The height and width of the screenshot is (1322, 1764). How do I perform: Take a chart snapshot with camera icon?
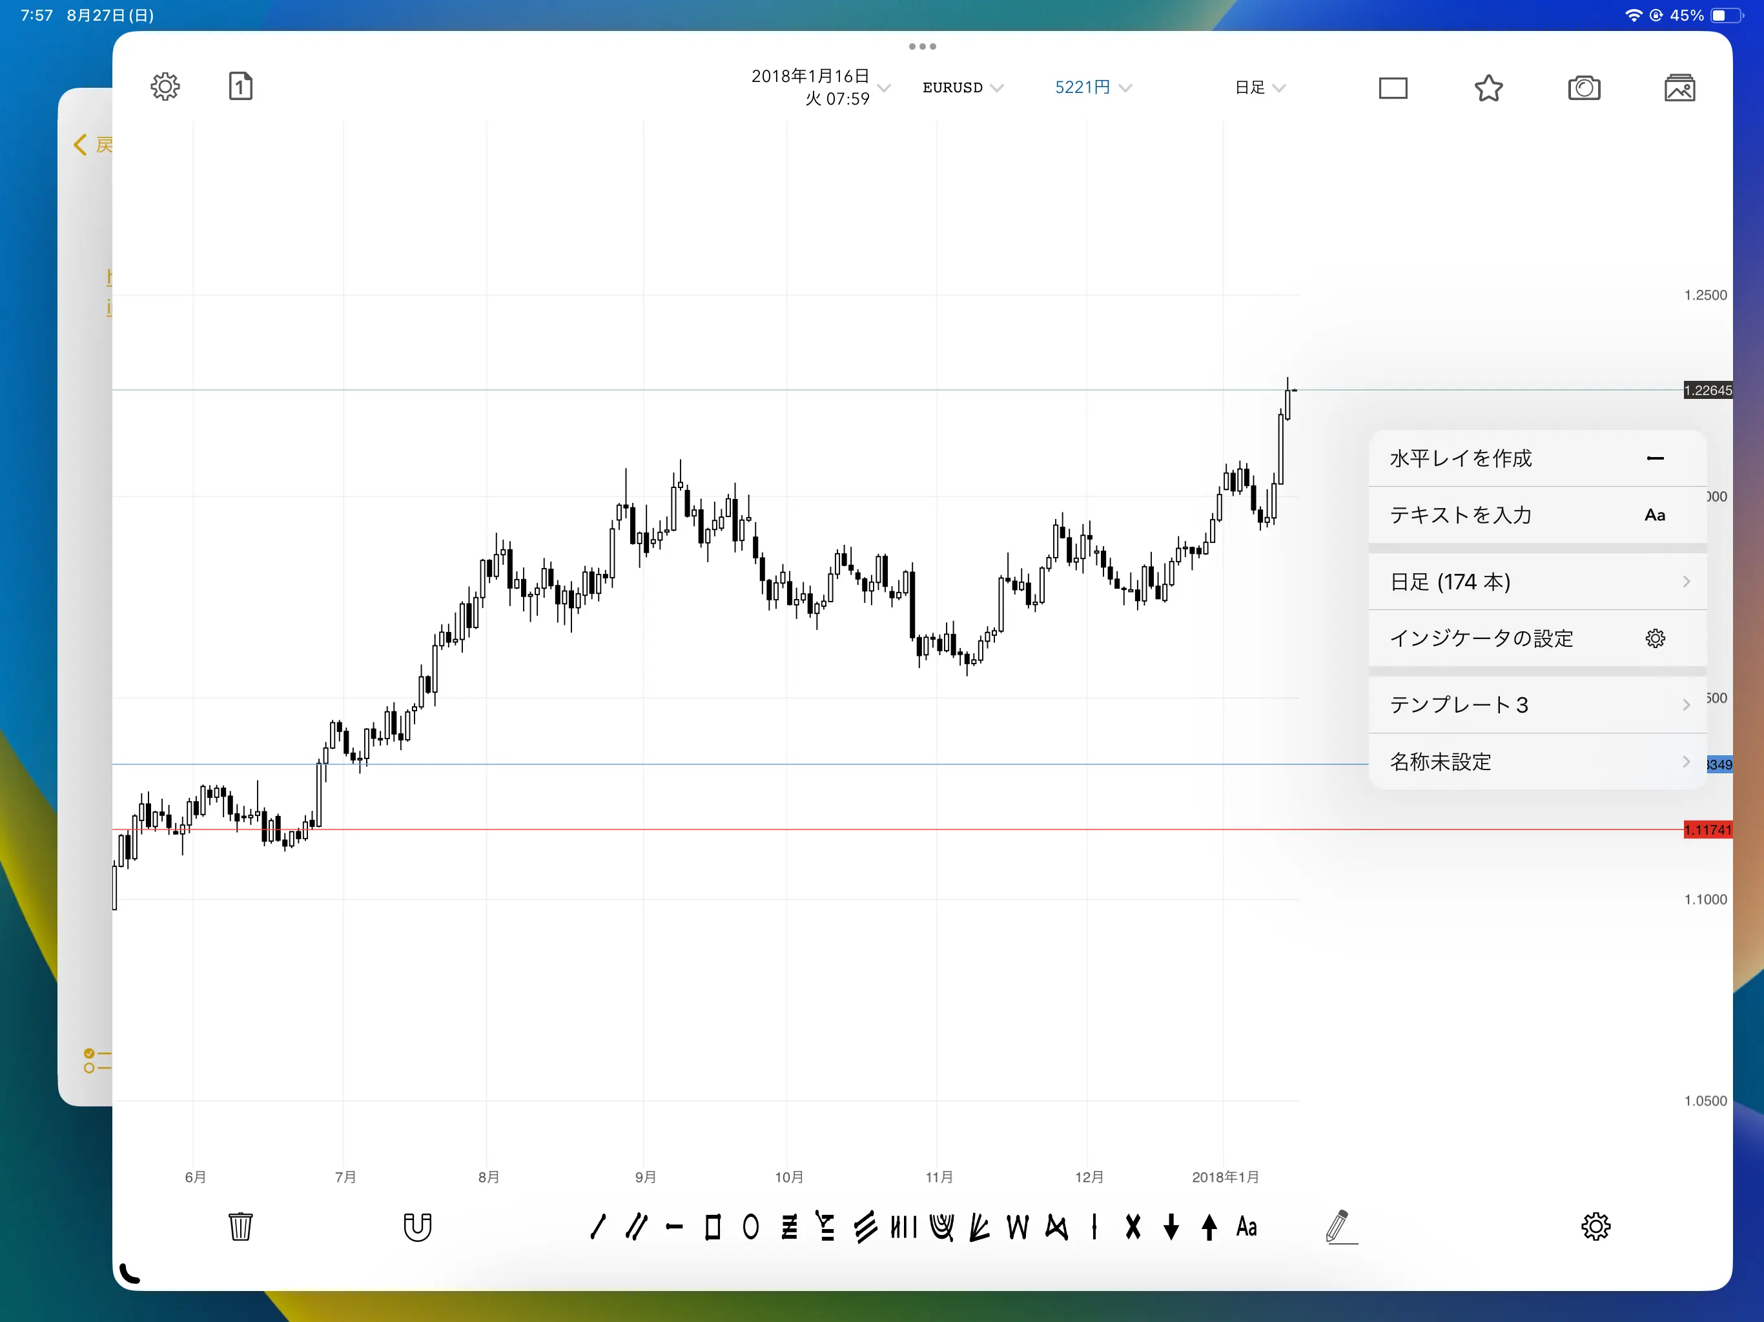1584,88
